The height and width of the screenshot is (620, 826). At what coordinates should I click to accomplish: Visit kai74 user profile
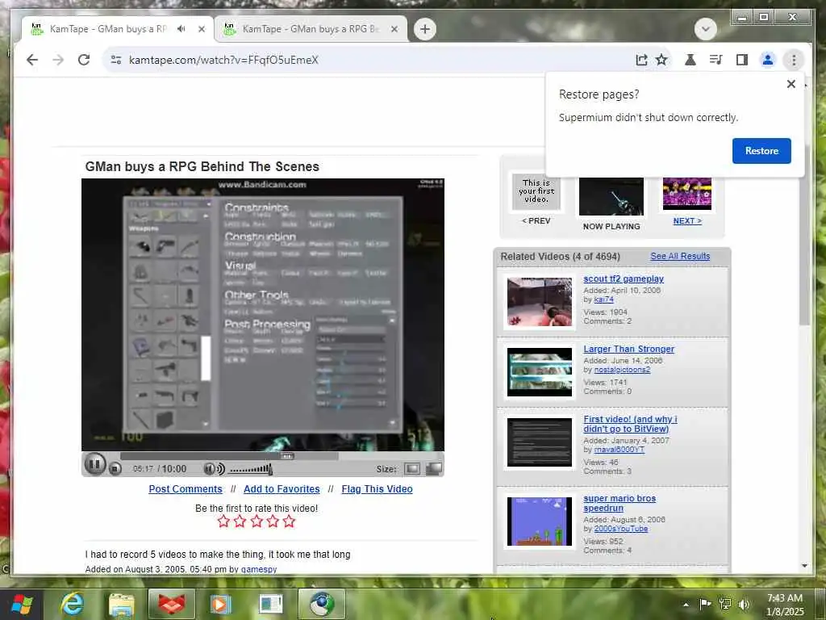pos(603,300)
